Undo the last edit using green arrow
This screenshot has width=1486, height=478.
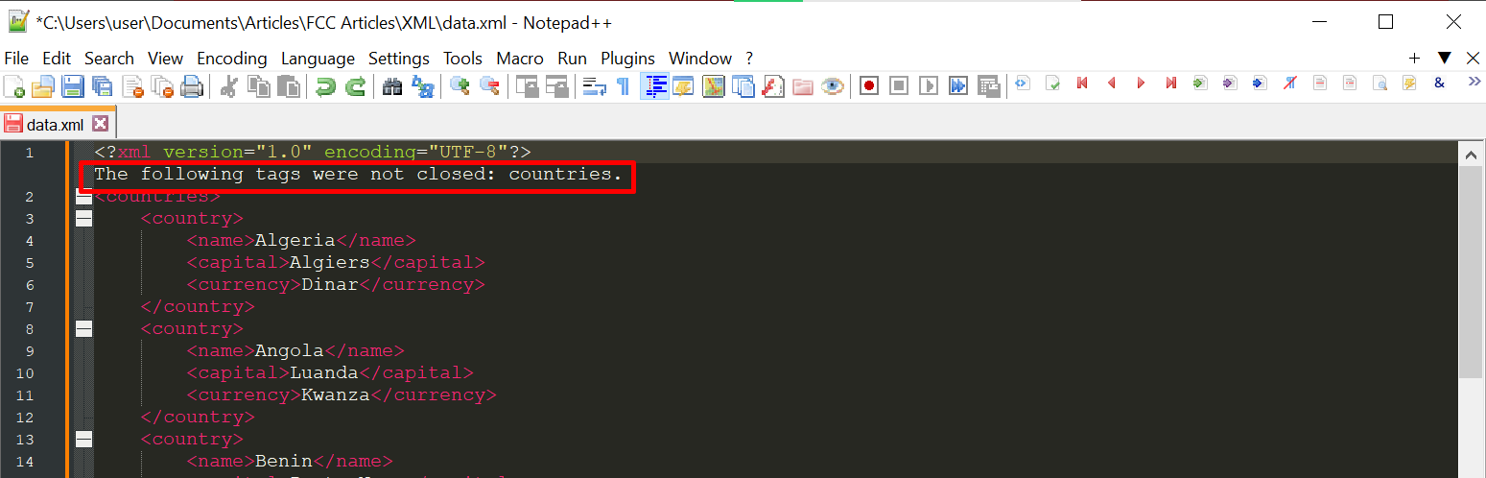pyautogui.click(x=325, y=86)
